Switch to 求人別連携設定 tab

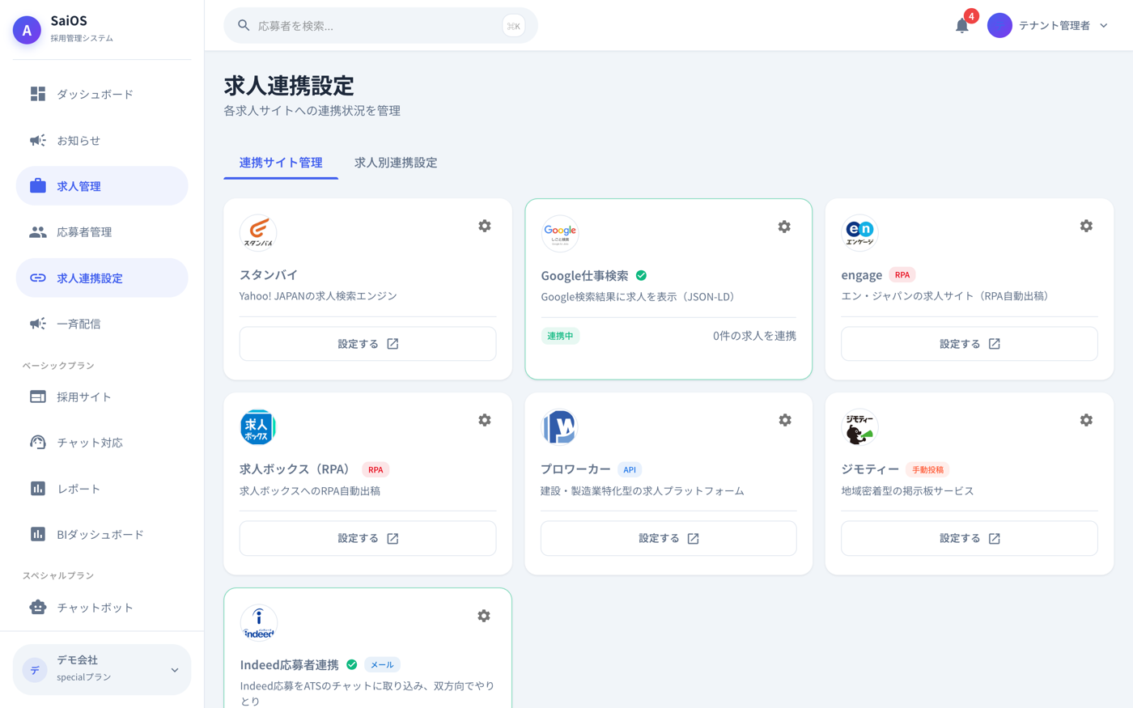tap(396, 163)
